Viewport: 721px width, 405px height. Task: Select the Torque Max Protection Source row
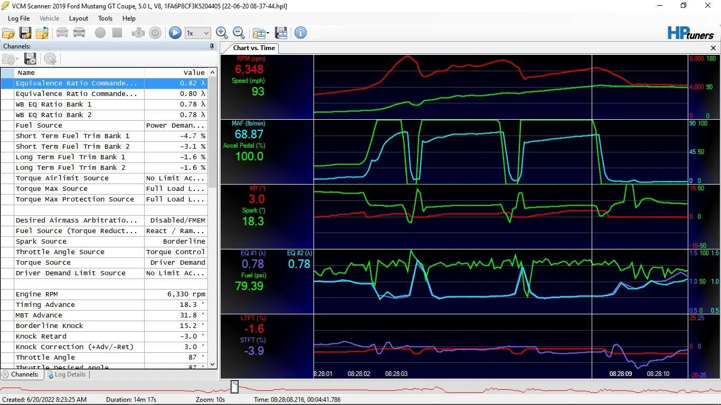[104, 199]
